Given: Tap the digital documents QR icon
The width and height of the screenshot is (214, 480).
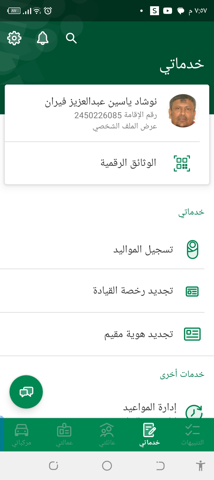Looking at the screenshot, I should [182, 163].
